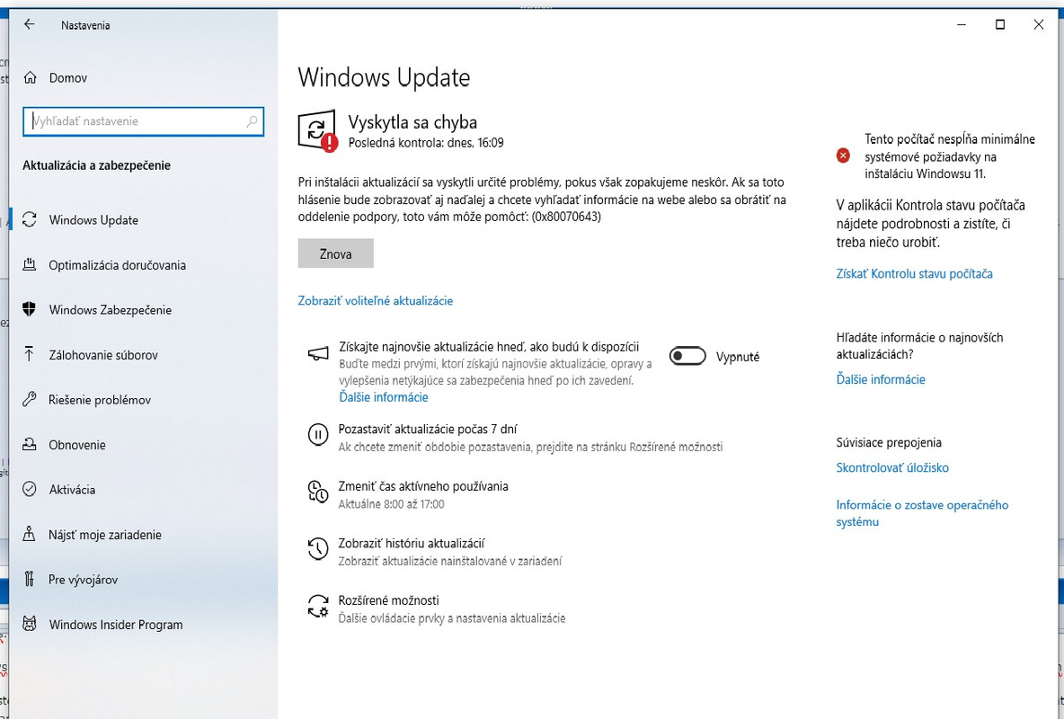Image resolution: width=1064 pixels, height=719 pixels.
Task: Click the megaphone icon for newest updates
Action: (x=318, y=354)
